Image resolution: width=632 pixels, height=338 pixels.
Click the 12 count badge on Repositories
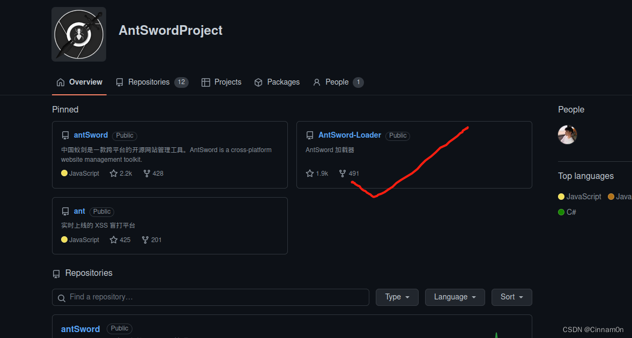[x=181, y=82]
